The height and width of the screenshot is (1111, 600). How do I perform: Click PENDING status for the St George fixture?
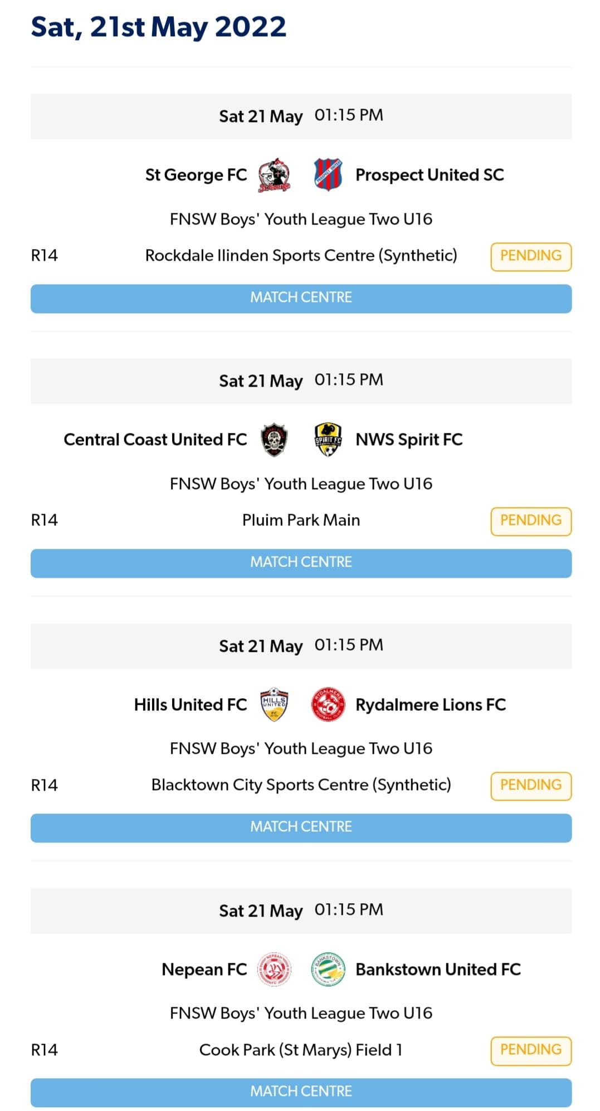[530, 256]
